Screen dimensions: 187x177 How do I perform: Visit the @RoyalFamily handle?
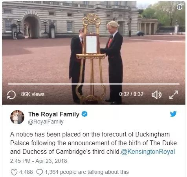coord(46,122)
